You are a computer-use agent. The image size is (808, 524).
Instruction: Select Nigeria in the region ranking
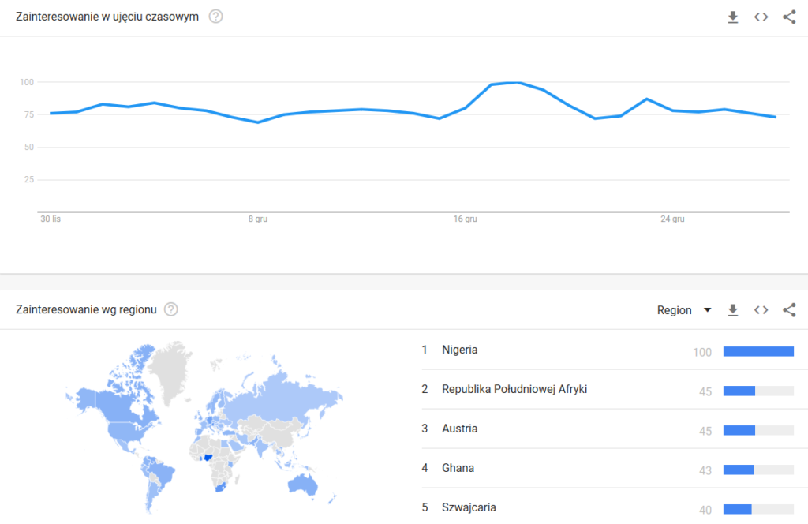tap(460, 350)
